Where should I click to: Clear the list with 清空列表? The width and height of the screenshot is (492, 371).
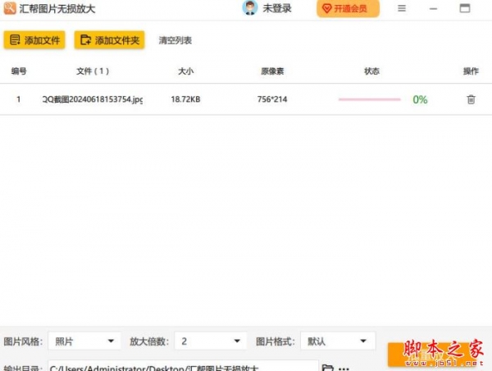click(x=175, y=40)
